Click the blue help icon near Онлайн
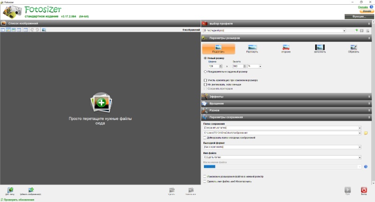The width and height of the screenshot is (375, 202). click(371, 7)
